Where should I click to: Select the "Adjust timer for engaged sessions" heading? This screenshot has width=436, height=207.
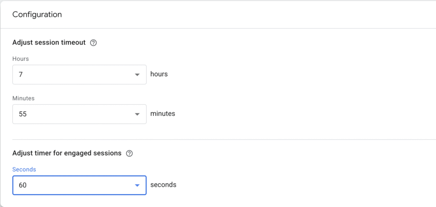click(67, 153)
